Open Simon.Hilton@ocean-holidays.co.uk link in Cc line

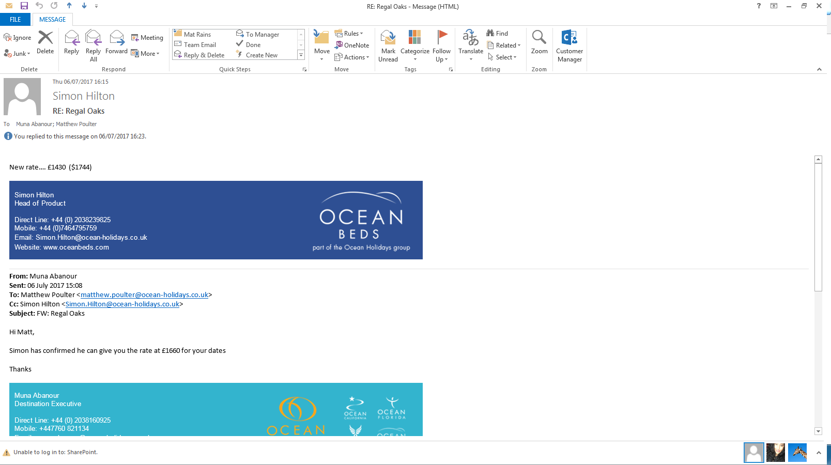122,304
